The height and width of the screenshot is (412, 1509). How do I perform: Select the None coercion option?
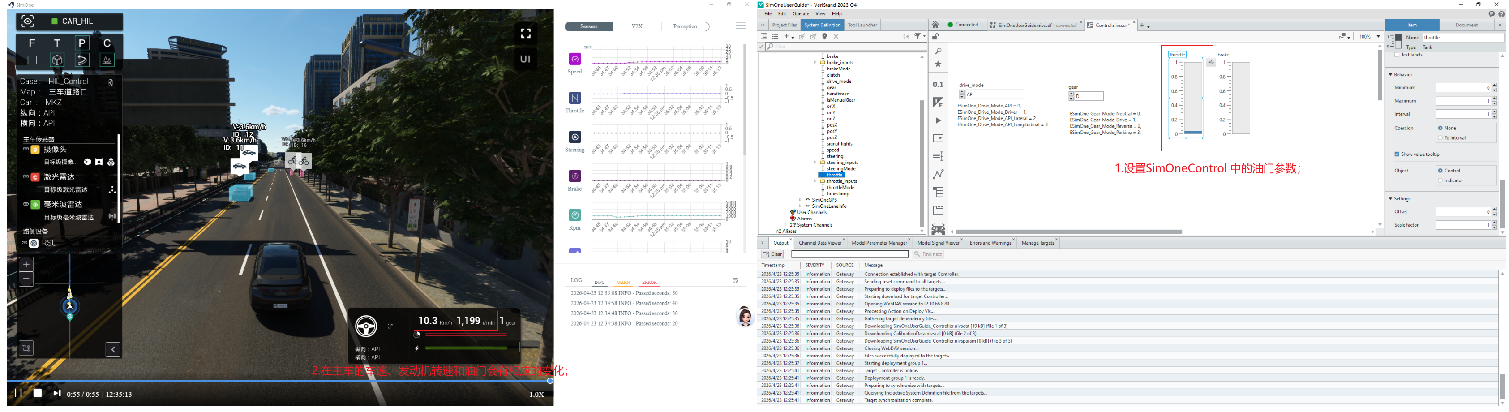pyautogui.click(x=1440, y=128)
